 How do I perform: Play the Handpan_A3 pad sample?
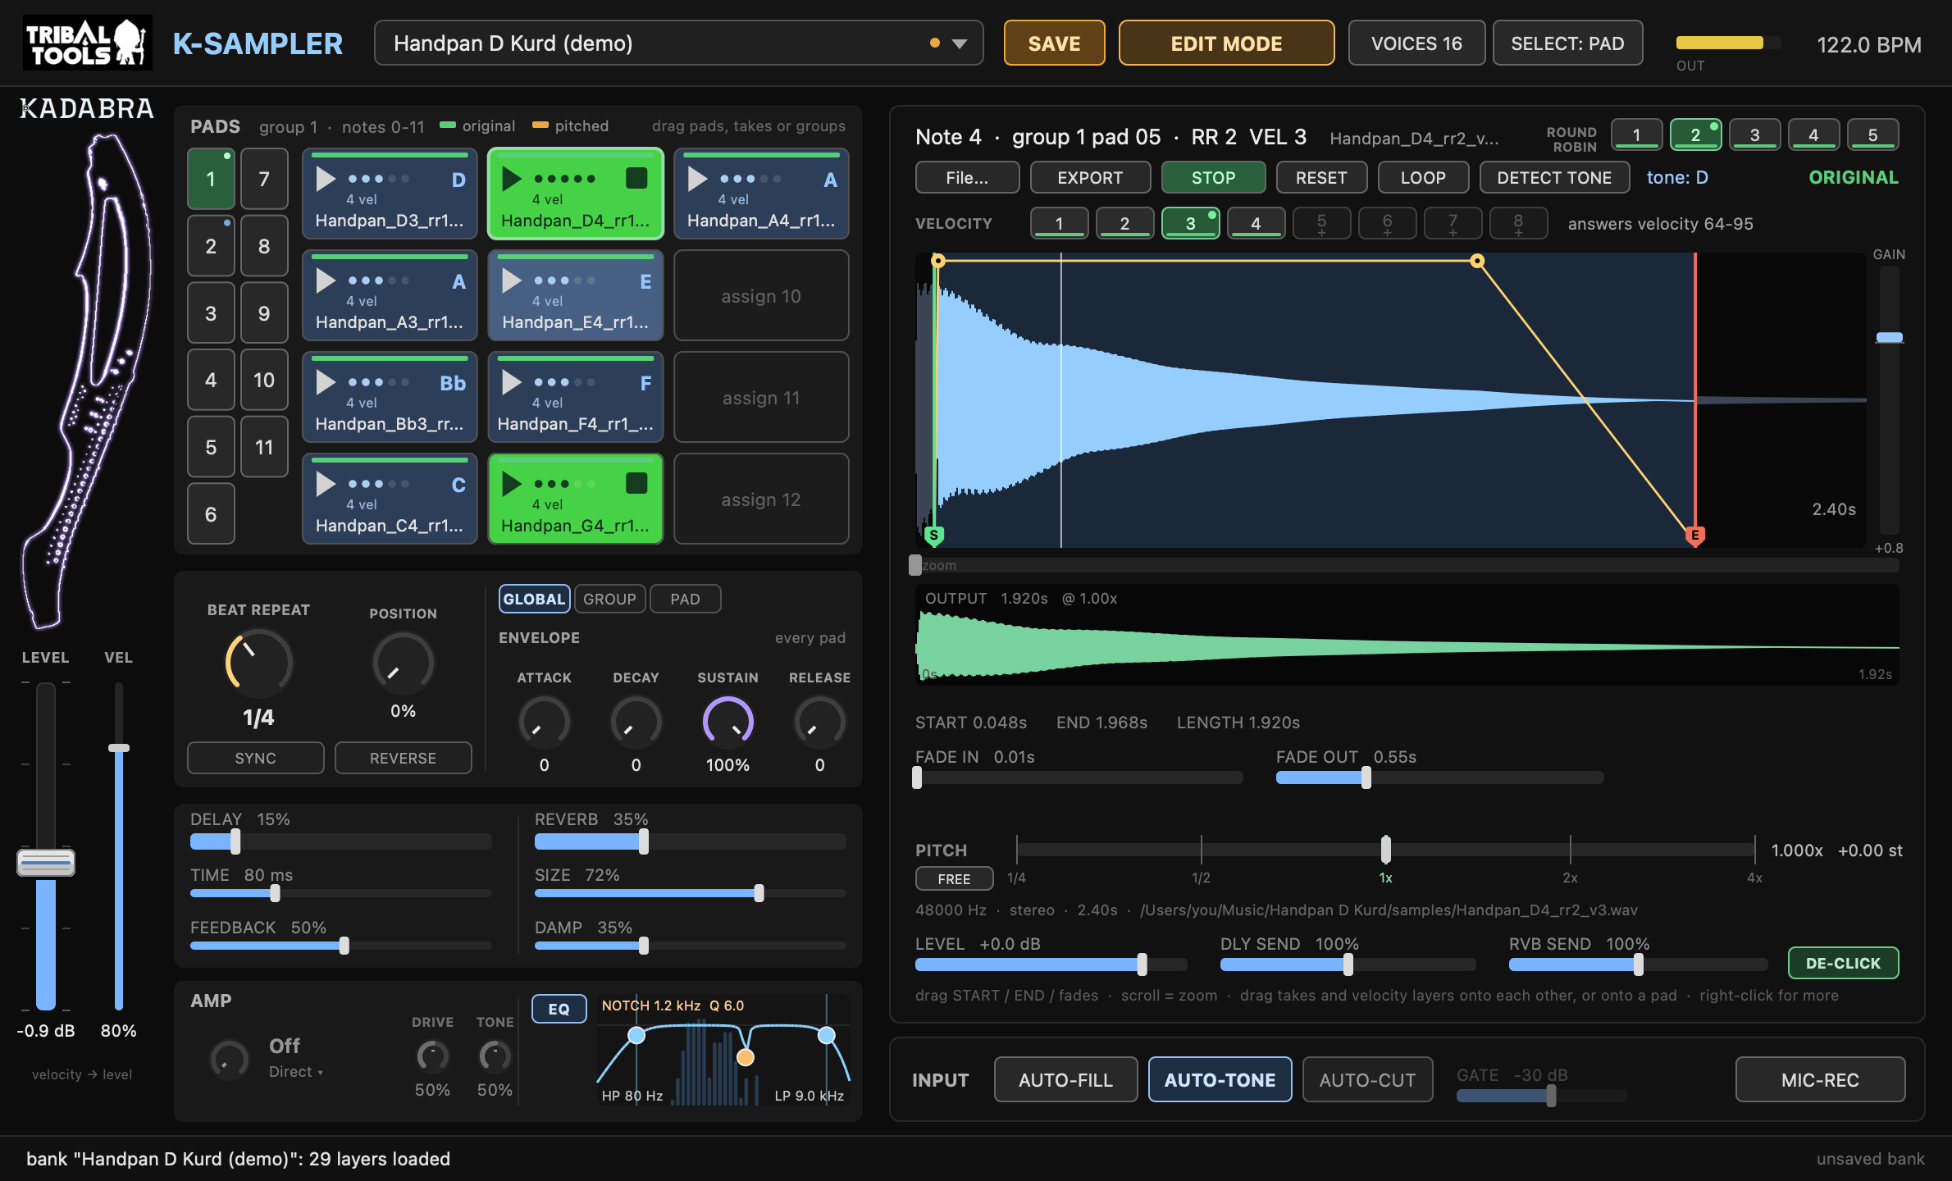click(326, 280)
